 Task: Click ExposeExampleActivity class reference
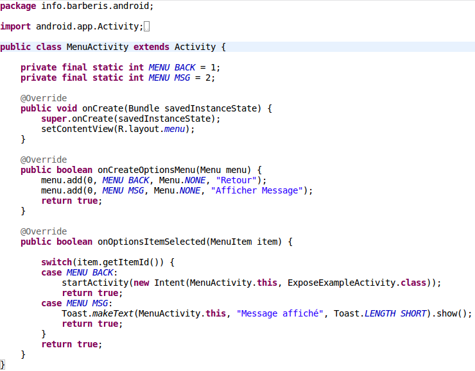pyautogui.click(x=341, y=283)
